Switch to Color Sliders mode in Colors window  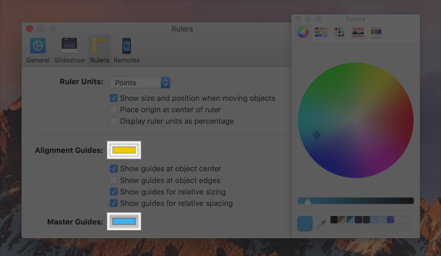(x=321, y=32)
